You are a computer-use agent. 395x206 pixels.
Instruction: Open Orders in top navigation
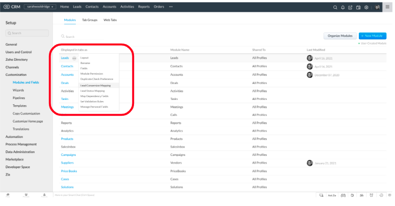pyautogui.click(x=159, y=7)
